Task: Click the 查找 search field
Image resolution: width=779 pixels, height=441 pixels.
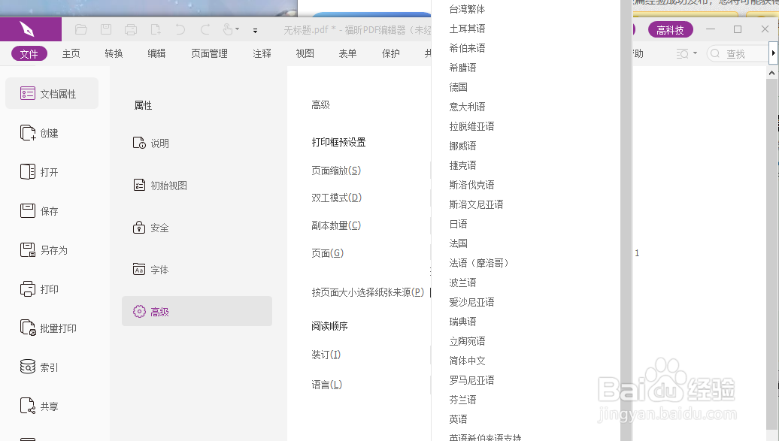Action: click(737, 53)
